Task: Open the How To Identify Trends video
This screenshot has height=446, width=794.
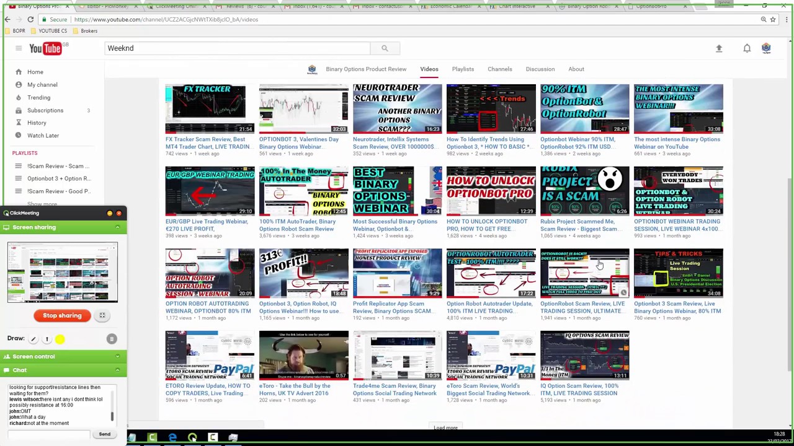Action: pyautogui.click(x=491, y=108)
